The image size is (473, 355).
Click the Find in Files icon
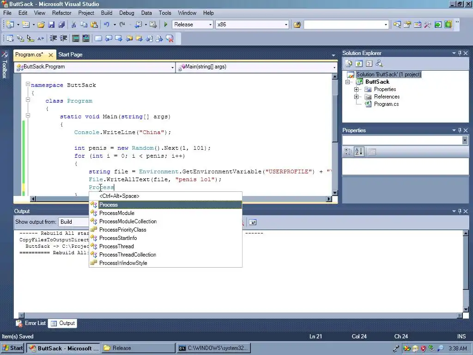pyautogui.click(x=297, y=24)
